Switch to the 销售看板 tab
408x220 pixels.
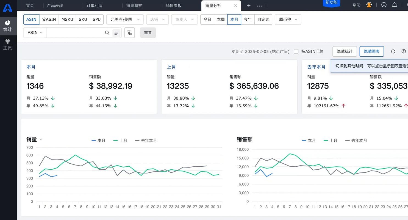coord(174,5)
